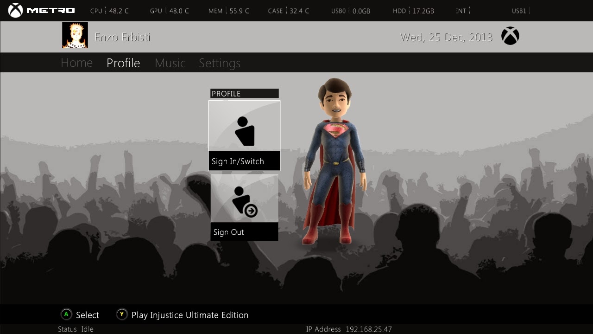
Task: Click Enzo Erbisti's gamer picture
Action: [x=75, y=36]
